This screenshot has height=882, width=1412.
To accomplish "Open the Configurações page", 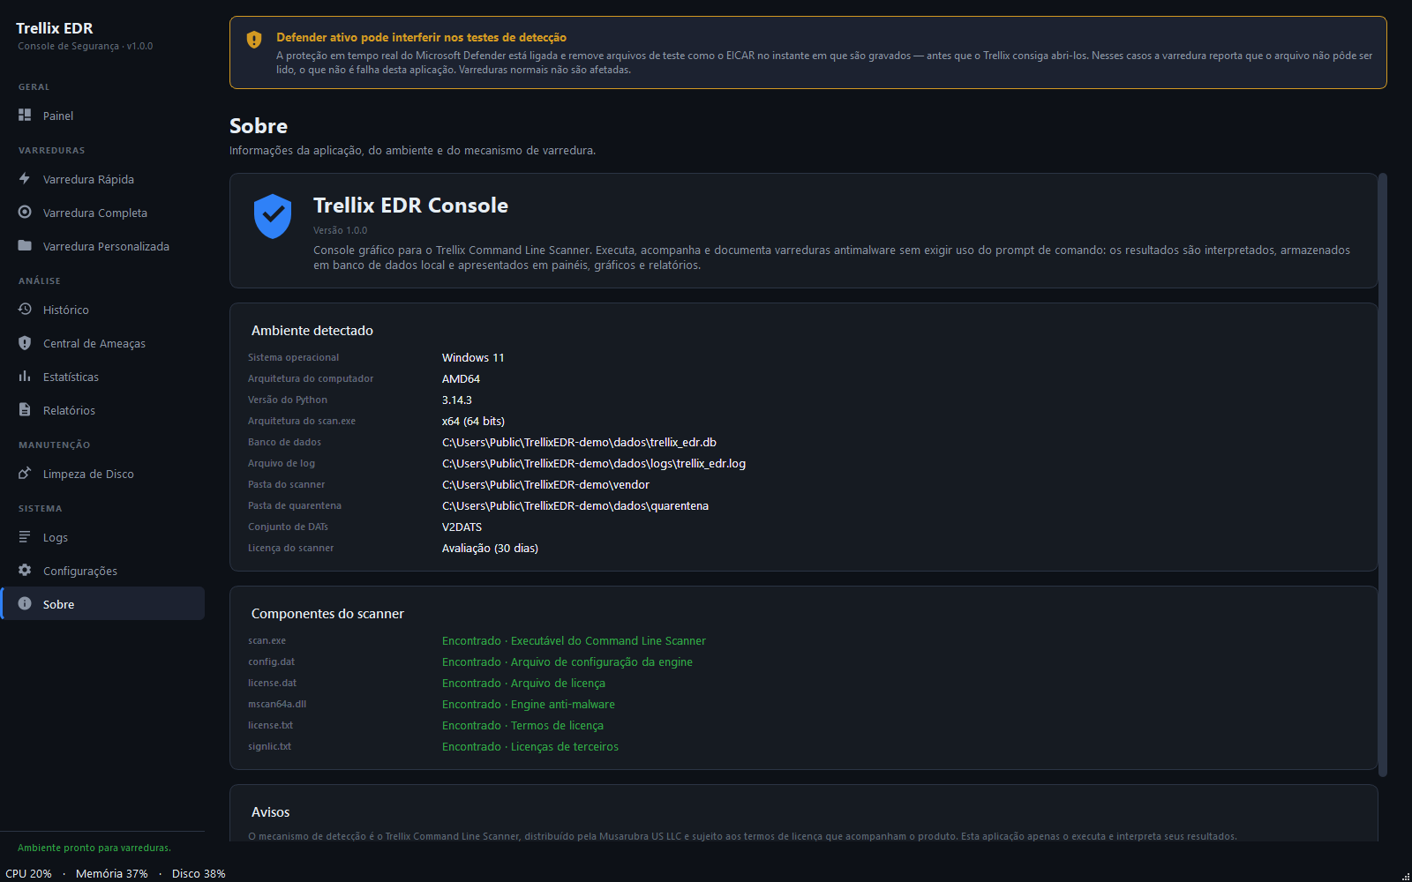I will pyautogui.click(x=102, y=571).
